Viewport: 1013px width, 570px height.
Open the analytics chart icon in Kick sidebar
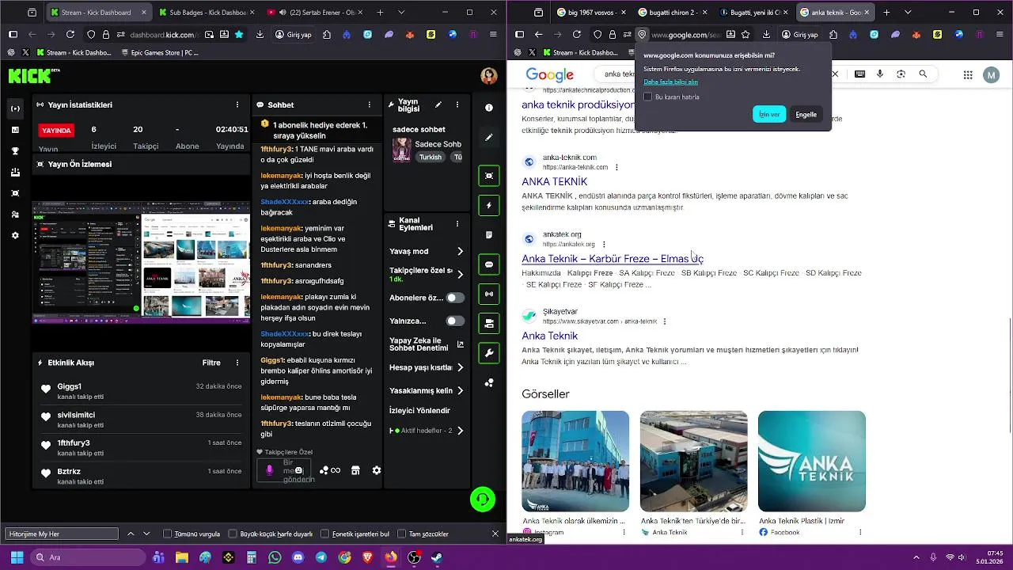click(x=15, y=130)
